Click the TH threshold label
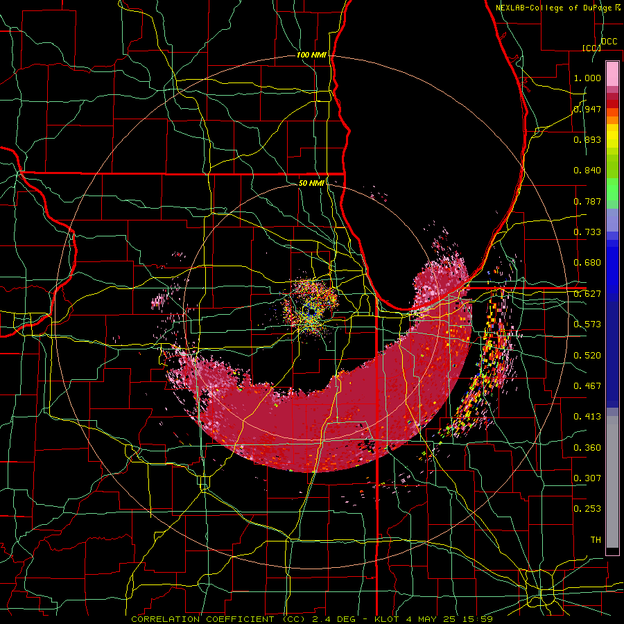624x624 pixels. [x=596, y=540]
